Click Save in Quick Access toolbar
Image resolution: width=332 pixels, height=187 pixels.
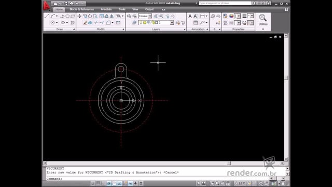click(x=66, y=4)
